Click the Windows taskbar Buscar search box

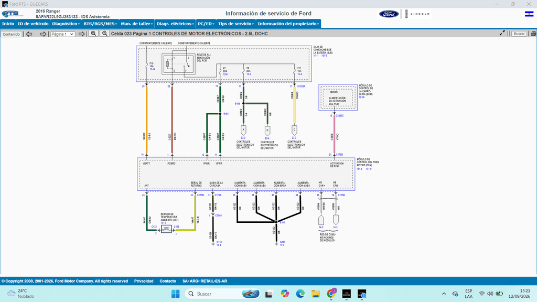(x=222, y=294)
